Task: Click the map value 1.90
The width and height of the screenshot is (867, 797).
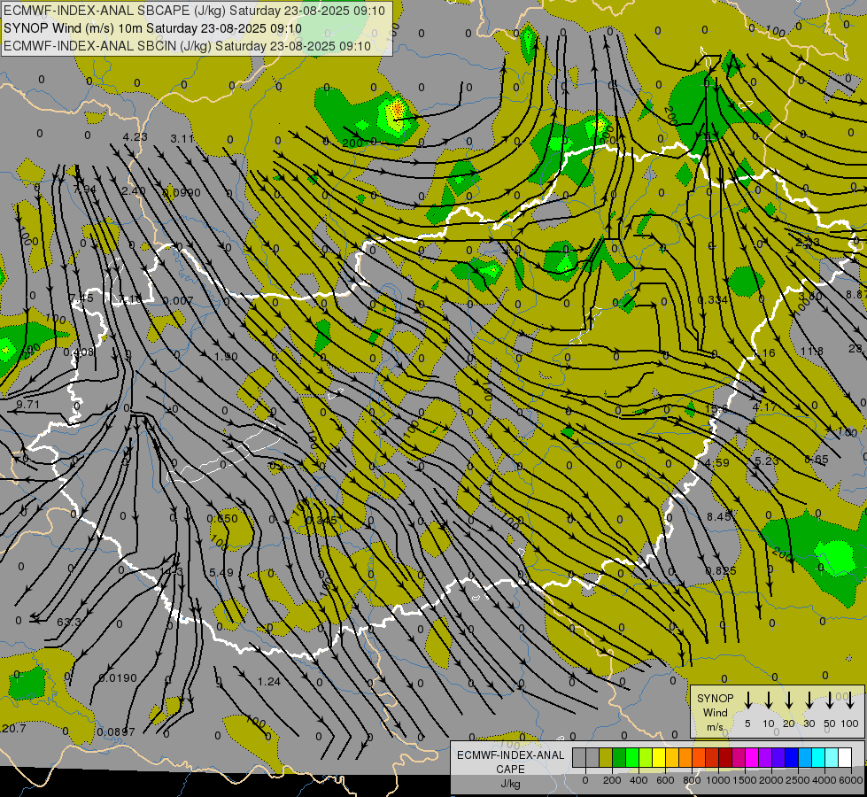Action: click(x=226, y=356)
